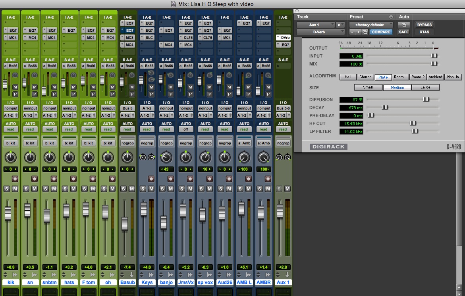Click the HF CUT 13.45 kHz value field

click(351, 123)
